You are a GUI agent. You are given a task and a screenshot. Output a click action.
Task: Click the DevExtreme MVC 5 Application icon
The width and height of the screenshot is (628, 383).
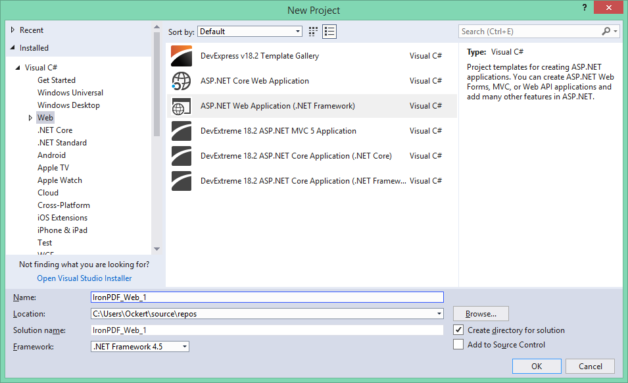181,131
